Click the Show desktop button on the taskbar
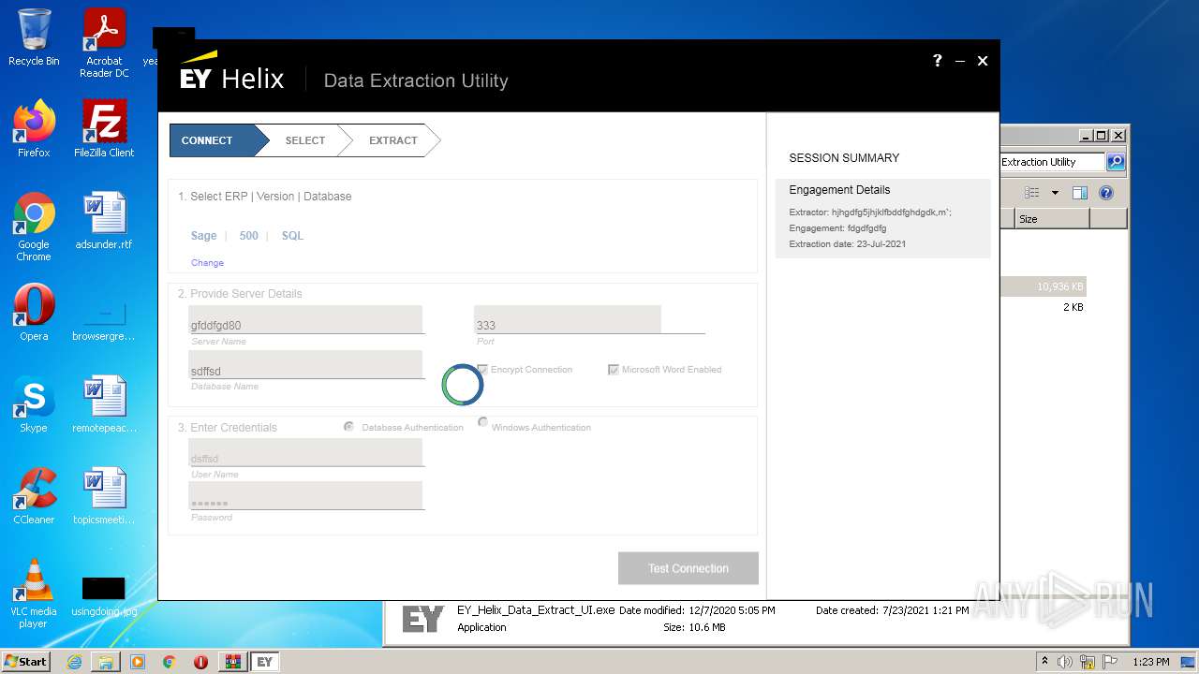 (1189, 662)
